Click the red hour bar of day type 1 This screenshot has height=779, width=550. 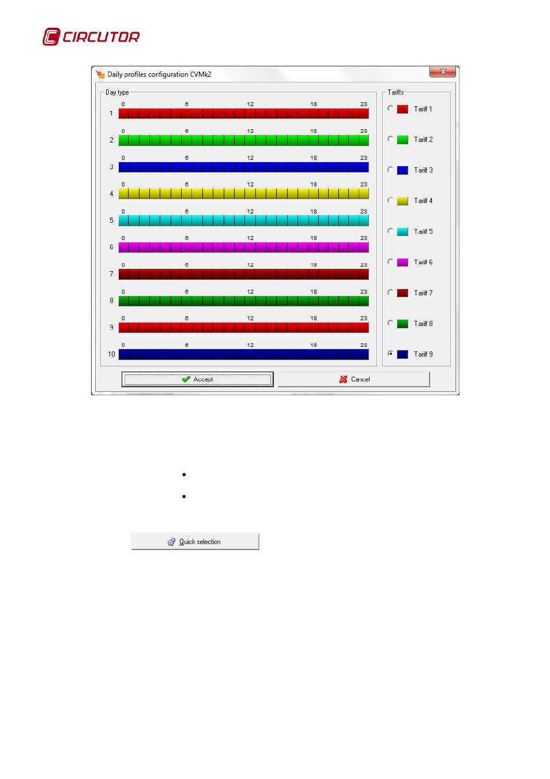click(x=243, y=114)
